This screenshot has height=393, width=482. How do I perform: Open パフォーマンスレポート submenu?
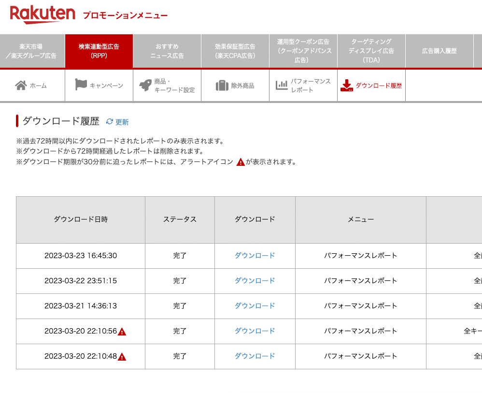pyautogui.click(x=303, y=86)
